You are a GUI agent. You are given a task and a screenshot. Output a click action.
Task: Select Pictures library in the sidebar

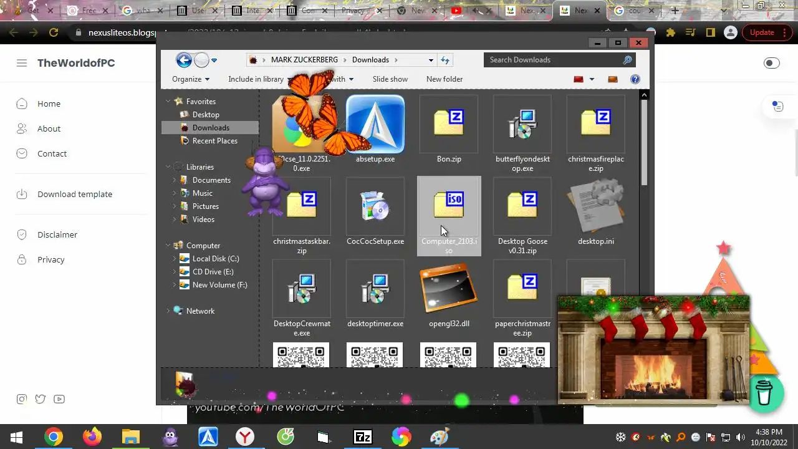206,206
